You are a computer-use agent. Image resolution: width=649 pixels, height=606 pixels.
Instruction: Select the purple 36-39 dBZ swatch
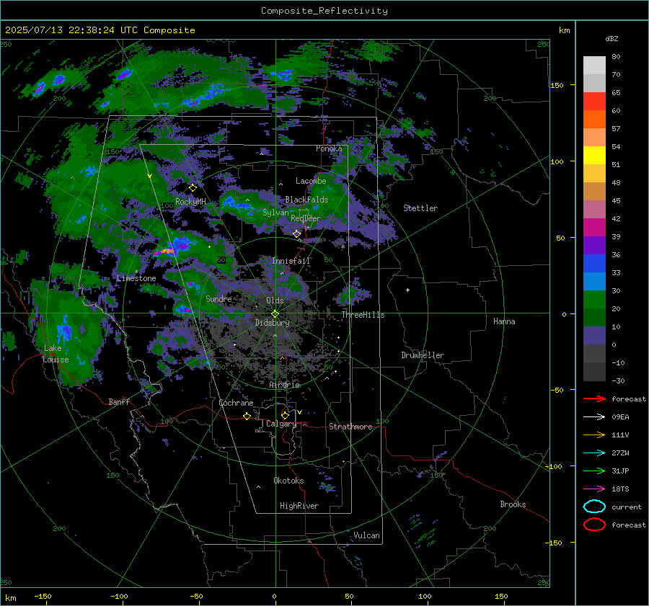pyautogui.click(x=594, y=246)
